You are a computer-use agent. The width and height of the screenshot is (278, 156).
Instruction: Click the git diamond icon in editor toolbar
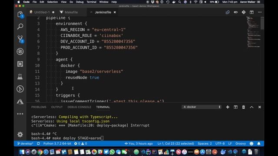point(244,12)
